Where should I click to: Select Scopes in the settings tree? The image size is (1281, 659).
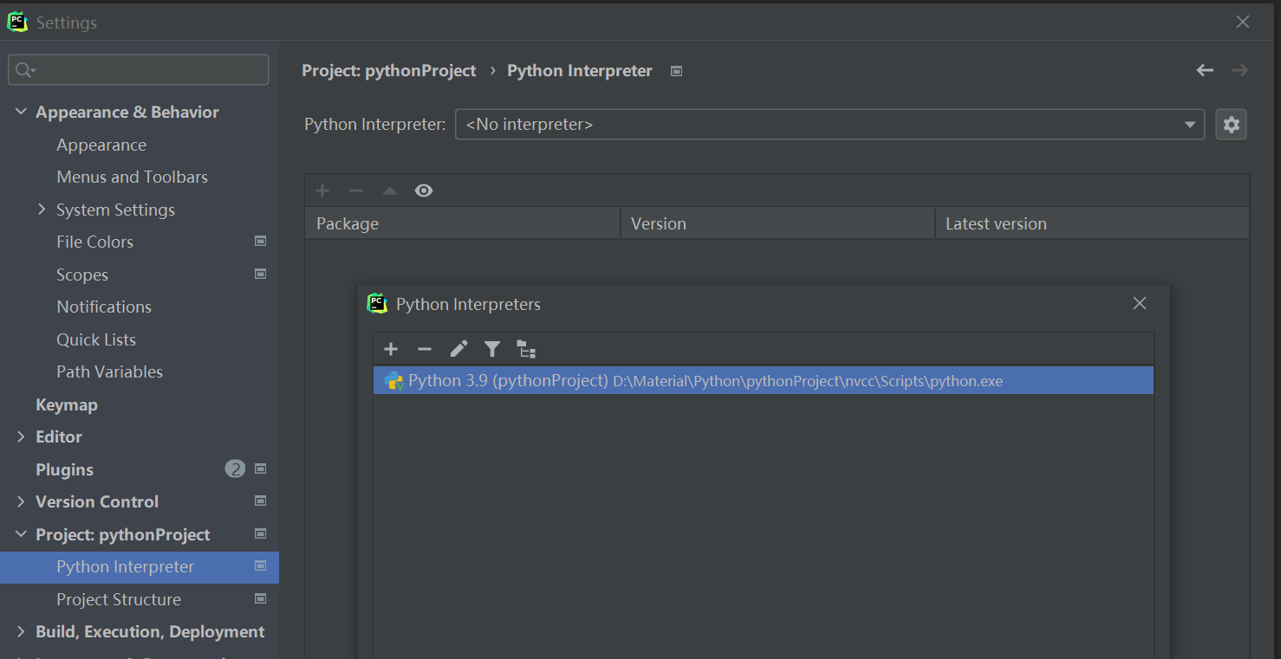[x=82, y=275]
